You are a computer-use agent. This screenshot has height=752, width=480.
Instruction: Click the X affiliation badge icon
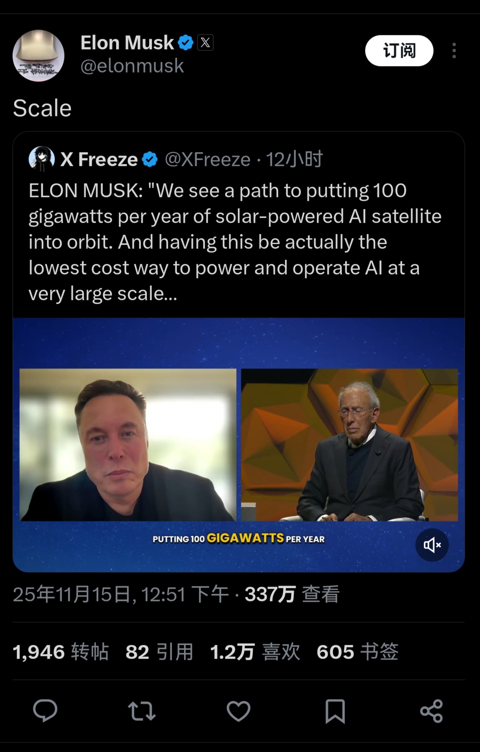click(205, 43)
